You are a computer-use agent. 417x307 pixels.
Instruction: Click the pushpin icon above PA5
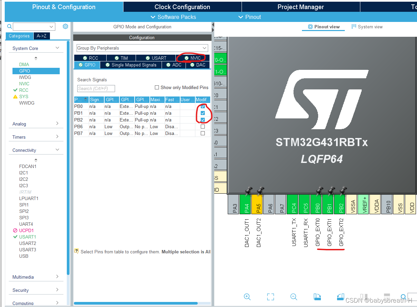click(x=260, y=191)
